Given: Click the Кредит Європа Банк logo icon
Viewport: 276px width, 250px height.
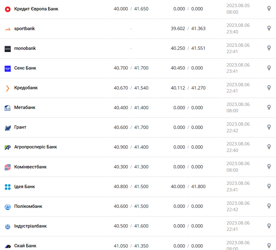Looking at the screenshot, I should click(x=8, y=9).
